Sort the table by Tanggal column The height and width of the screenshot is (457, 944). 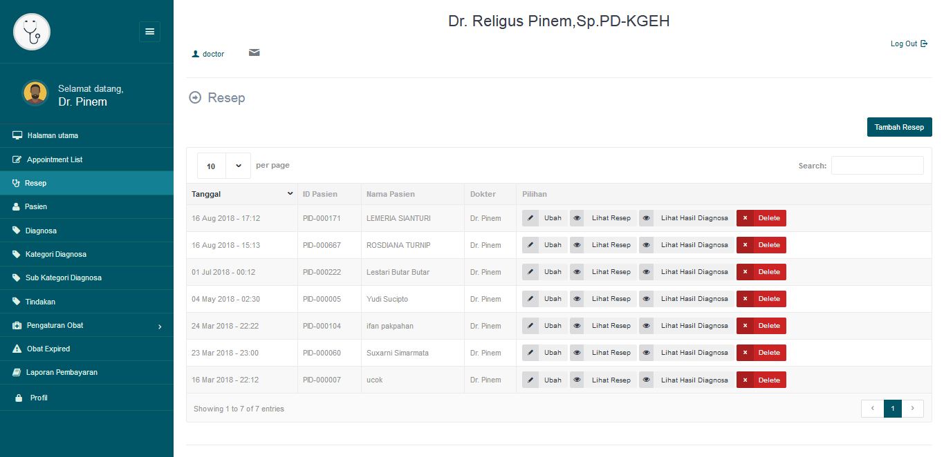(242, 194)
